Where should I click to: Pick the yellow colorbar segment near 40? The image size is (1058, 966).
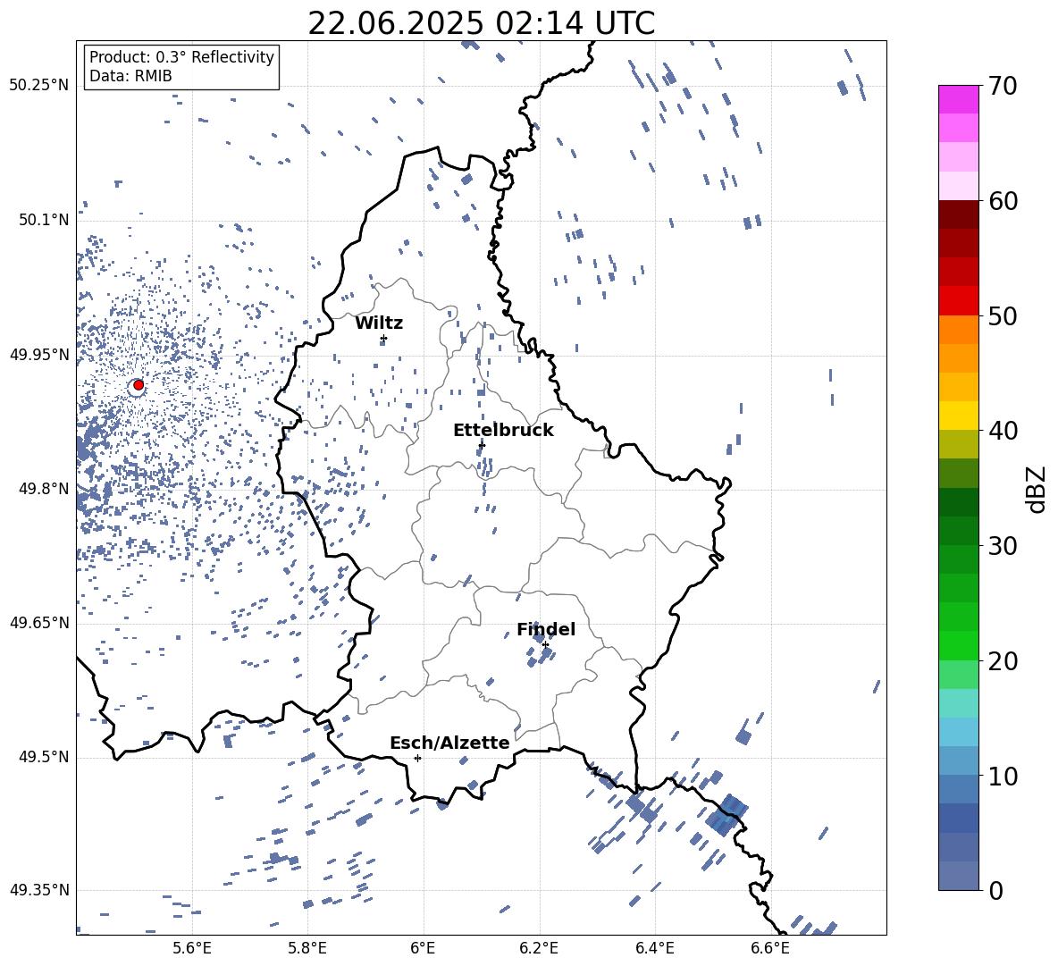958,416
